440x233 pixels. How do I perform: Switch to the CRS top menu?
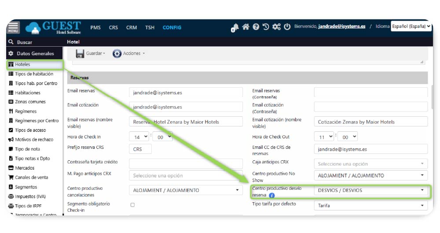coord(114,27)
